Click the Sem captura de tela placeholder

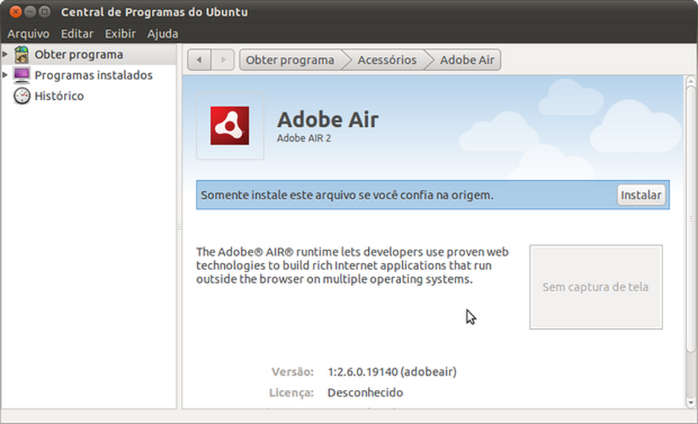[596, 286]
